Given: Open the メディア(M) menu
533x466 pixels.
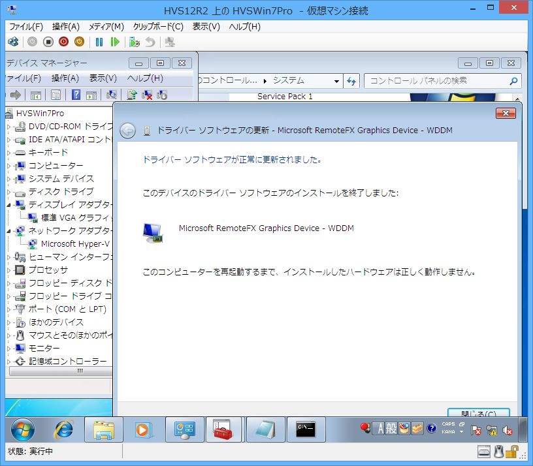Looking at the screenshot, I should point(106,27).
